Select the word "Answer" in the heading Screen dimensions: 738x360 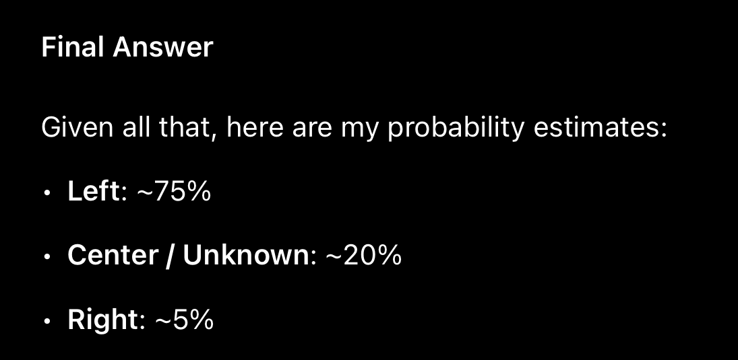pos(163,48)
